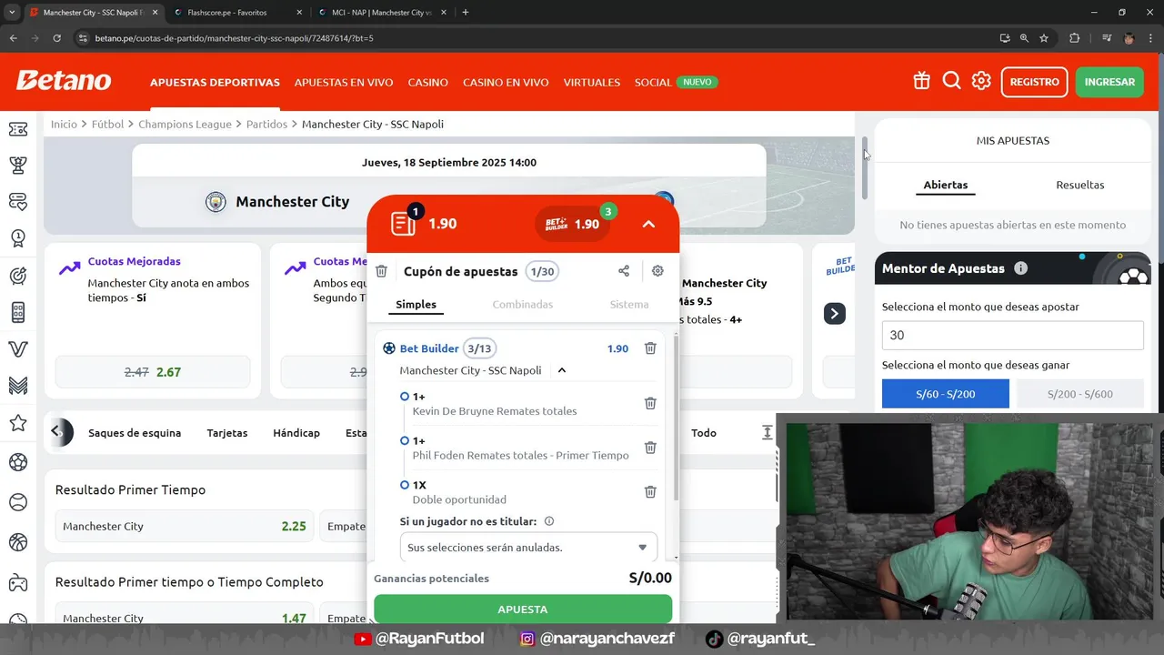Open the basketball sport in the sidebar
The image size is (1164, 655).
tap(18, 542)
